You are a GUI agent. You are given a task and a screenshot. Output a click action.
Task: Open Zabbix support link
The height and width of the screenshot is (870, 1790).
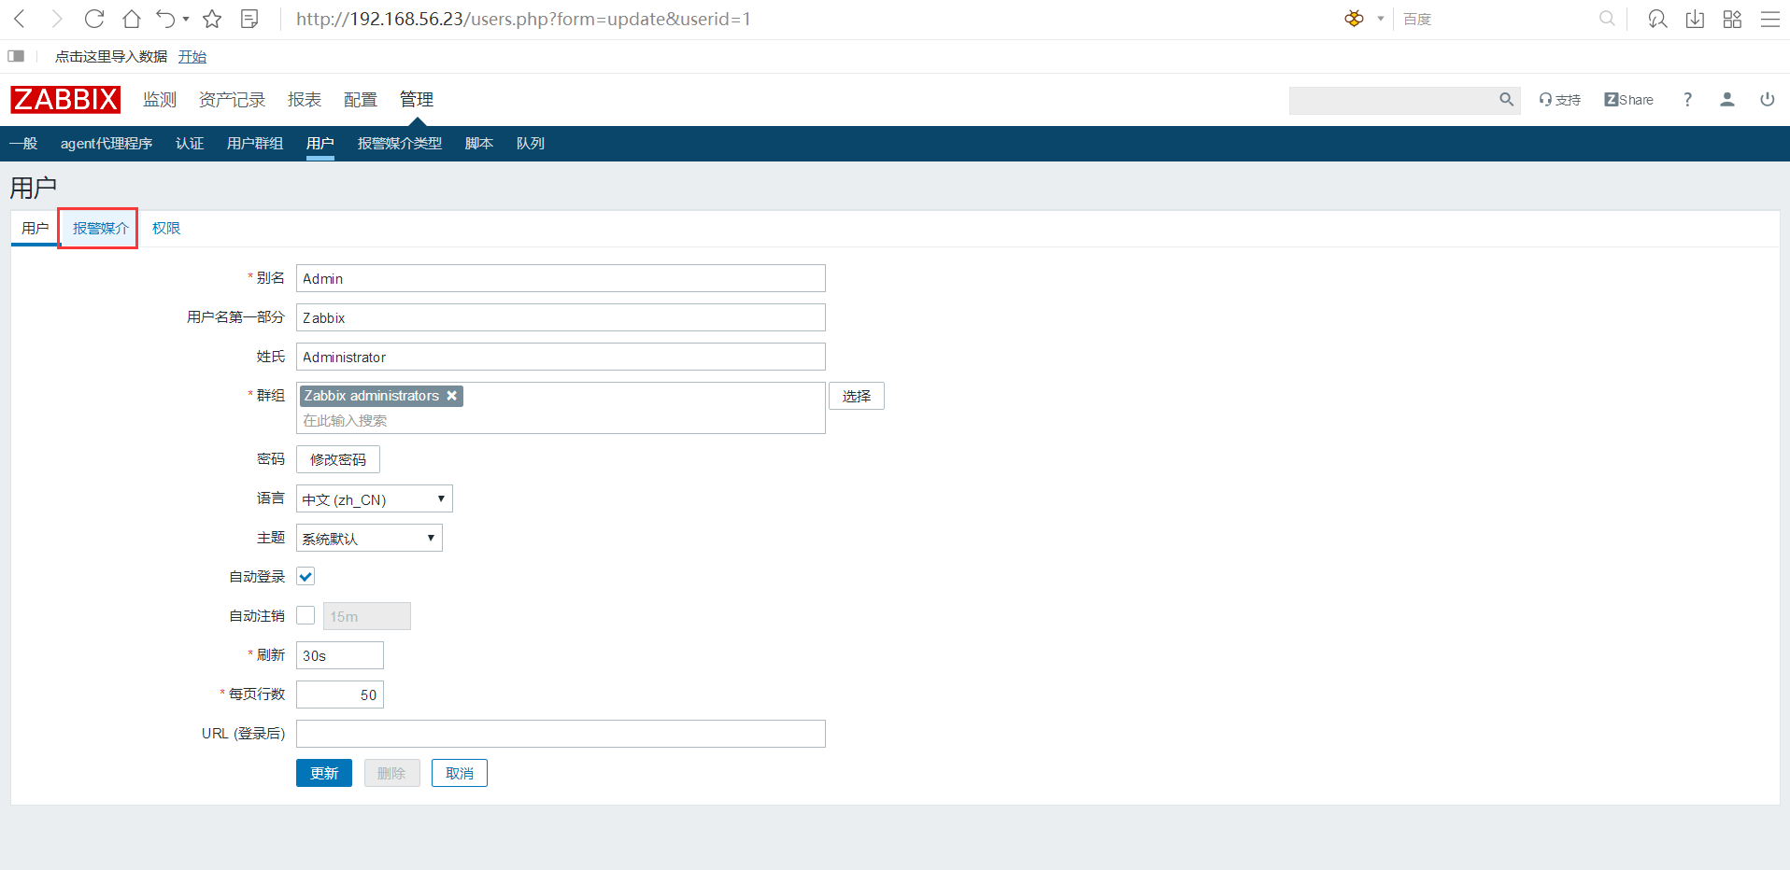coord(1559,100)
